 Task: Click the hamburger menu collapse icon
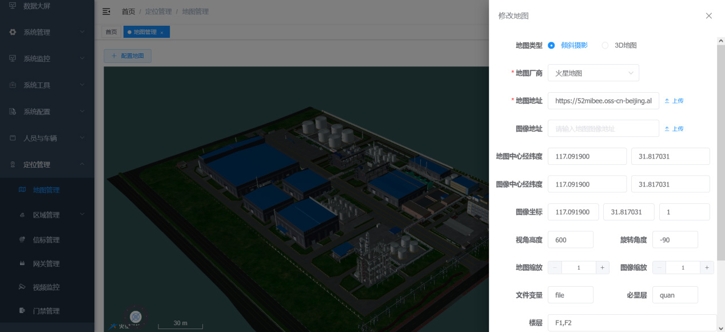tap(106, 11)
